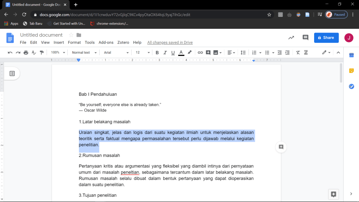Open the zoom level 100% dropdown
The image size is (359, 202).
click(58, 53)
